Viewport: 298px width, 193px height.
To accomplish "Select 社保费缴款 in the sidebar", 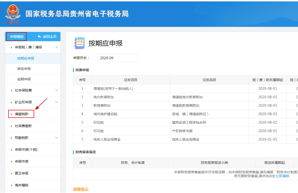I will point(23,126).
